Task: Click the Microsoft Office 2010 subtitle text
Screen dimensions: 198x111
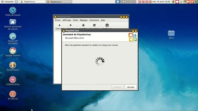Action: click(x=75, y=38)
